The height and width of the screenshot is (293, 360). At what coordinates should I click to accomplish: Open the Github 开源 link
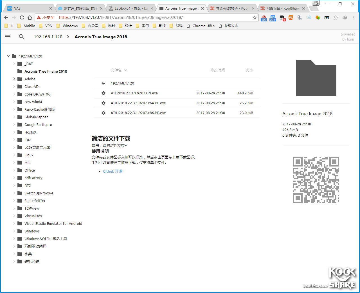tap(112, 171)
